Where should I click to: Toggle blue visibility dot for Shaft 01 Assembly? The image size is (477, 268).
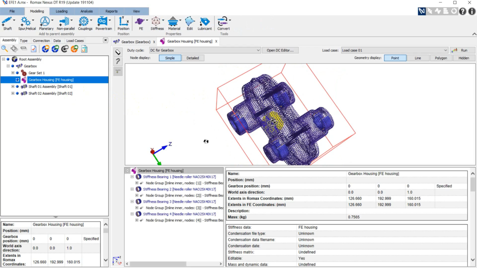(17, 87)
